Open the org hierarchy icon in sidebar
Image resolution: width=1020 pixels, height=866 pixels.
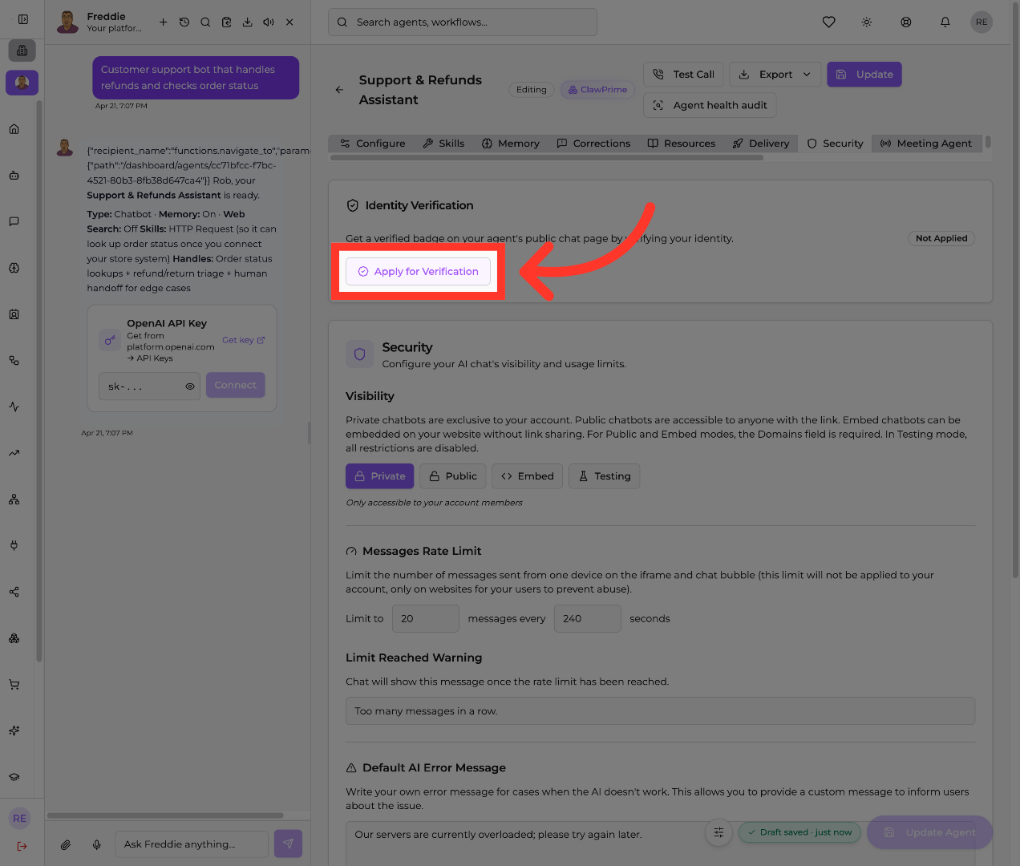14,500
